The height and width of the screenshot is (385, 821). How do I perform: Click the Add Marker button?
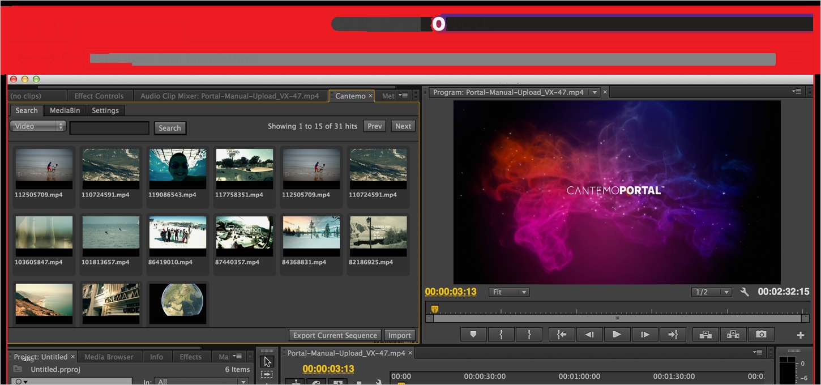[x=473, y=335]
